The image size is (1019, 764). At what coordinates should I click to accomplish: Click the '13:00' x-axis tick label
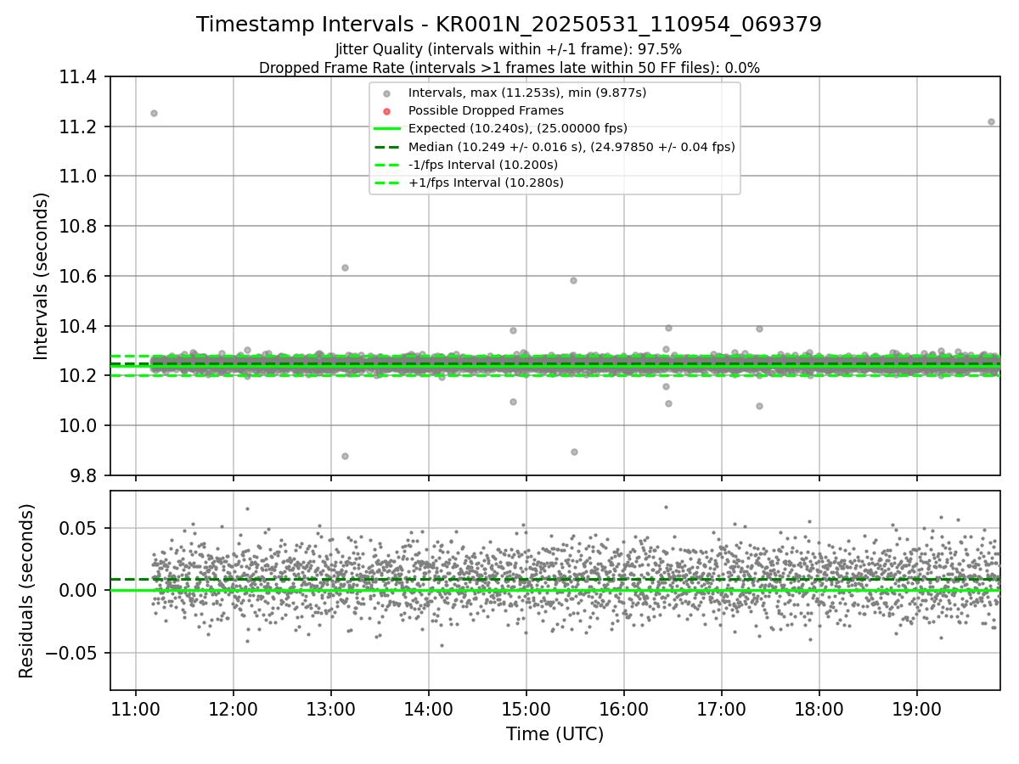click(x=330, y=709)
